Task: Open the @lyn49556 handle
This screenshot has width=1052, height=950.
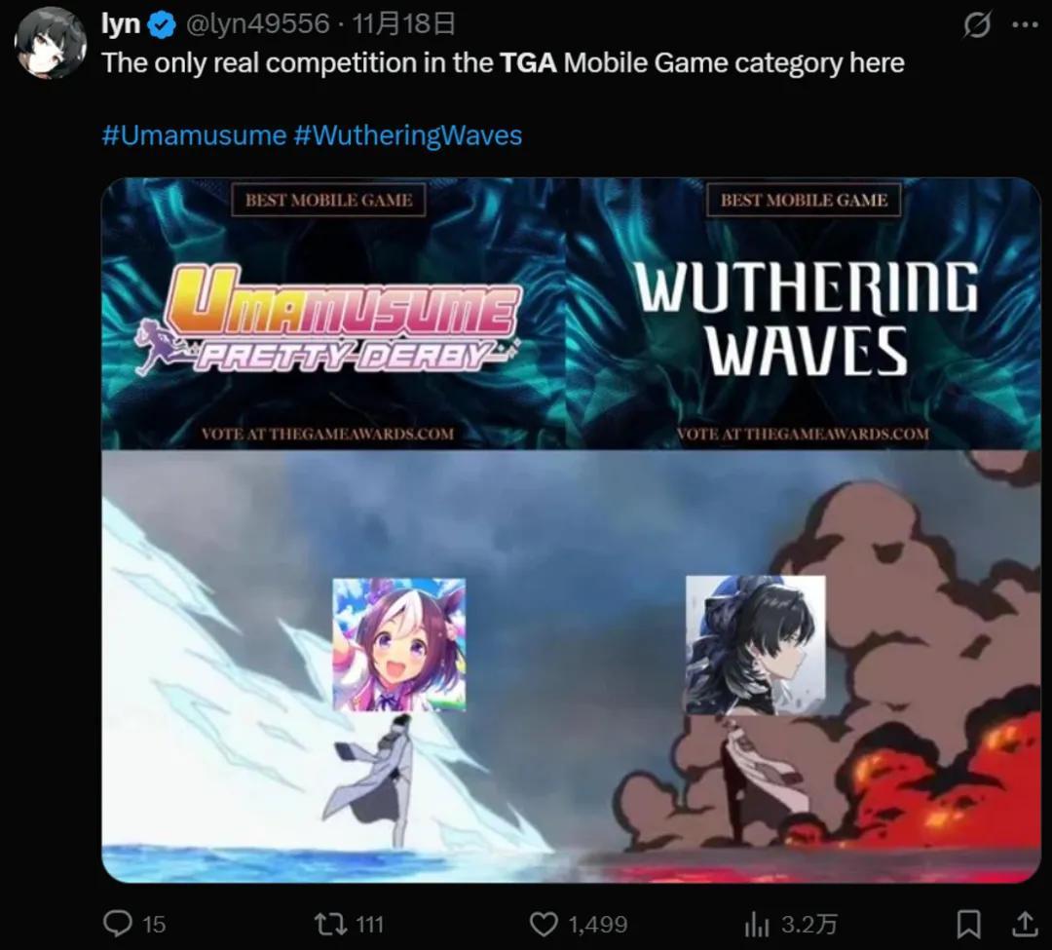Action: pyautogui.click(x=257, y=24)
